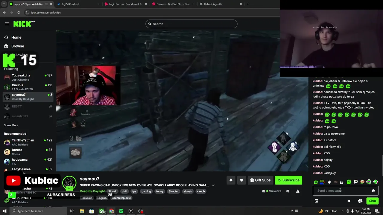Image resolution: width=383 pixels, height=215 pixels.
Task: Open saymou7 channel in Following
Action: [28, 97]
